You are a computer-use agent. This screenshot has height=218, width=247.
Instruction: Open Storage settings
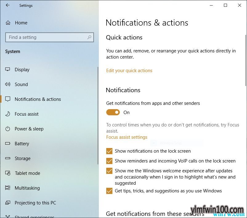[49, 158]
